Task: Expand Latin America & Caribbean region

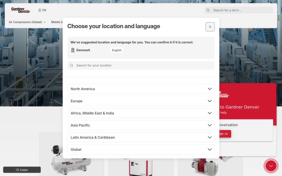Action: coord(141,137)
